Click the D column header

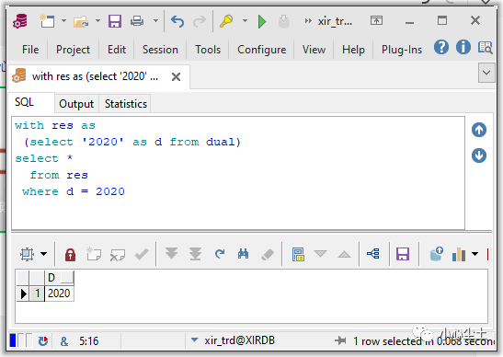59,277
